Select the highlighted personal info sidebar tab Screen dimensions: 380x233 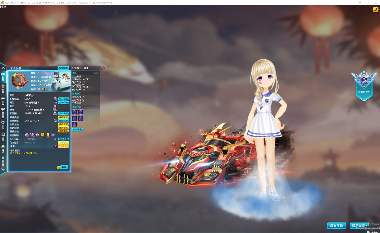tap(3, 76)
